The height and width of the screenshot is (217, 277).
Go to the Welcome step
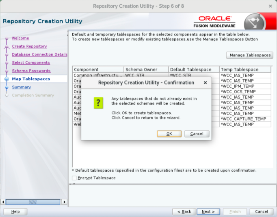pyautogui.click(x=20, y=38)
